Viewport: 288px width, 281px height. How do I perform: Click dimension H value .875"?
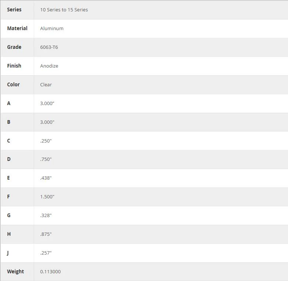(46, 234)
